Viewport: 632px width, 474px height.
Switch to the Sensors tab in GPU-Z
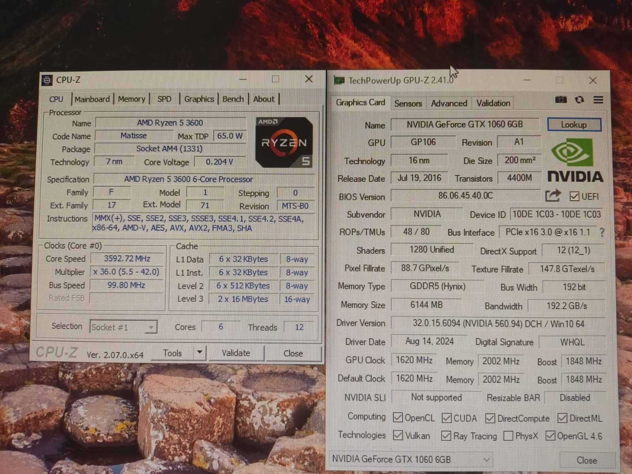coord(408,103)
